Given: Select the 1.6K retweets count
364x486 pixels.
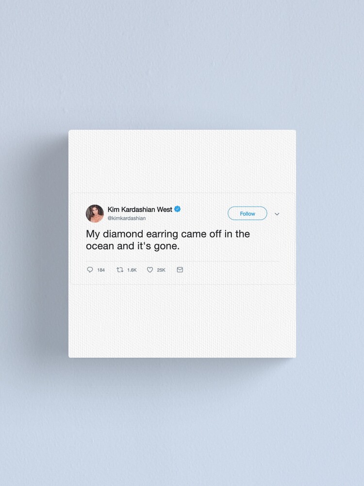Looking at the screenshot, I should point(132,270).
